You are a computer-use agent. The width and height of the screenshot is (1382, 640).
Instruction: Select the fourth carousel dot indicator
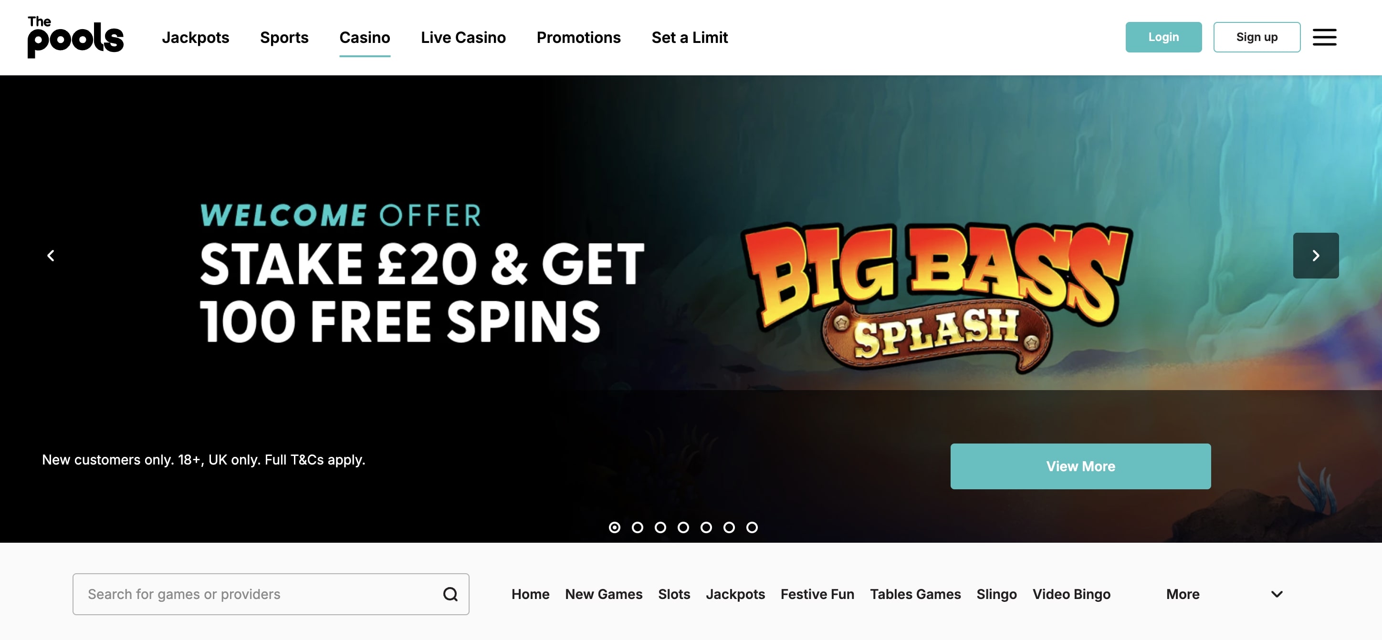click(x=683, y=527)
